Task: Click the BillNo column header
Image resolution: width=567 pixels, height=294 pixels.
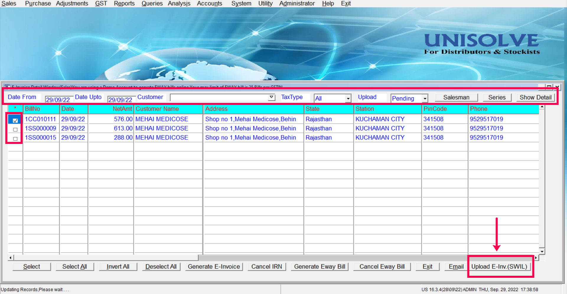Action: [x=41, y=109]
